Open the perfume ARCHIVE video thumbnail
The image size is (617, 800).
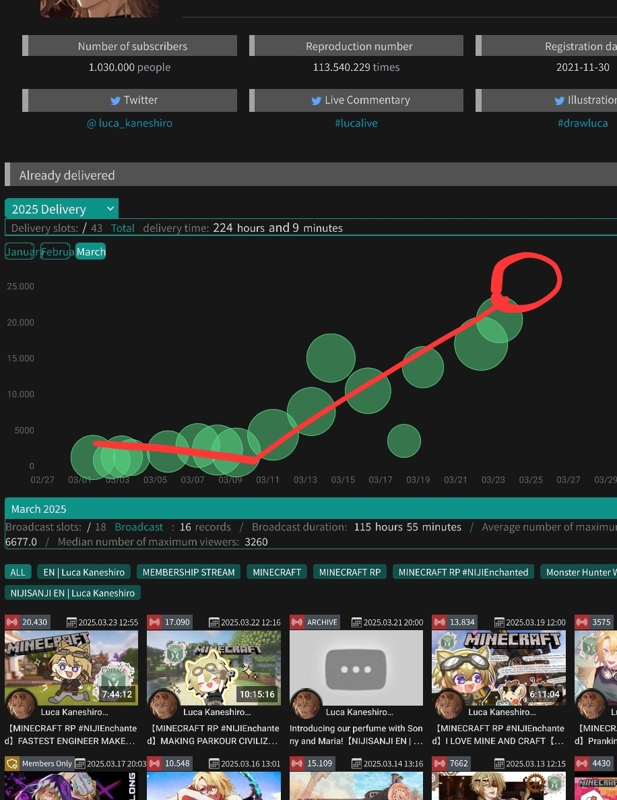point(356,668)
